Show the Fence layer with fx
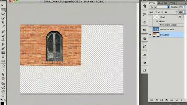The height and width of the screenshot is (105, 187). (x=150, y=17)
